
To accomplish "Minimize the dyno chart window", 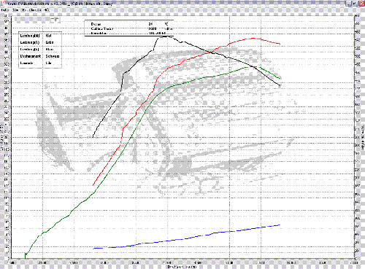I will [349, 4].
